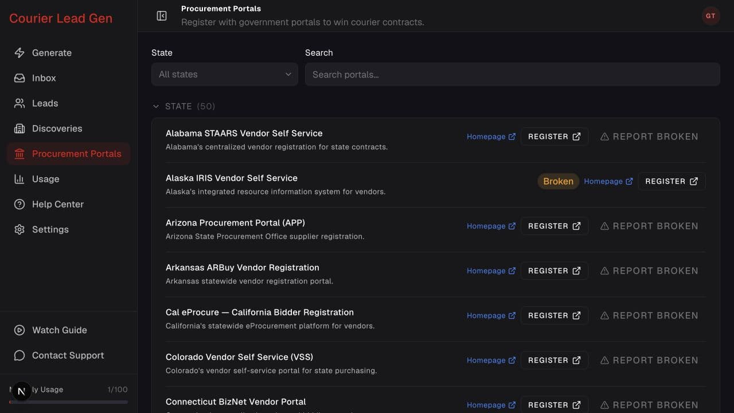Open Contact Support
This screenshot has width=734, height=413.
coord(69,356)
